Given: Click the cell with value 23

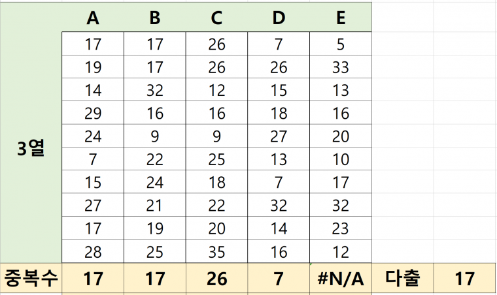Looking at the screenshot, I should click(x=341, y=228).
